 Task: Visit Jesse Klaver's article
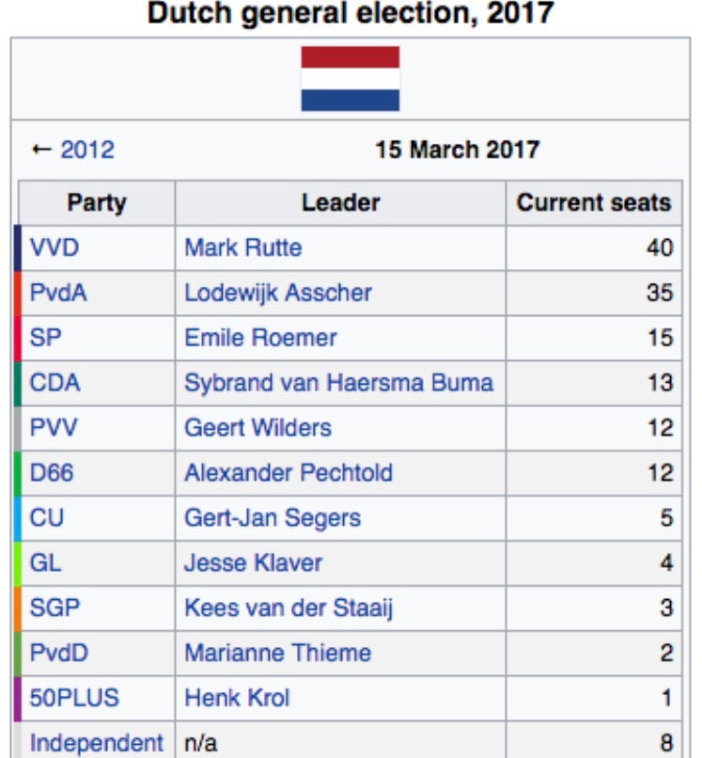click(253, 562)
